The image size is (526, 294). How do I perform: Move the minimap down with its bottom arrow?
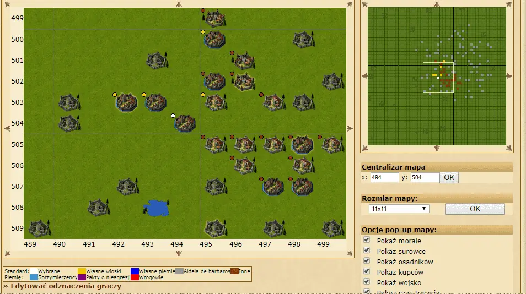(x=437, y=148)
